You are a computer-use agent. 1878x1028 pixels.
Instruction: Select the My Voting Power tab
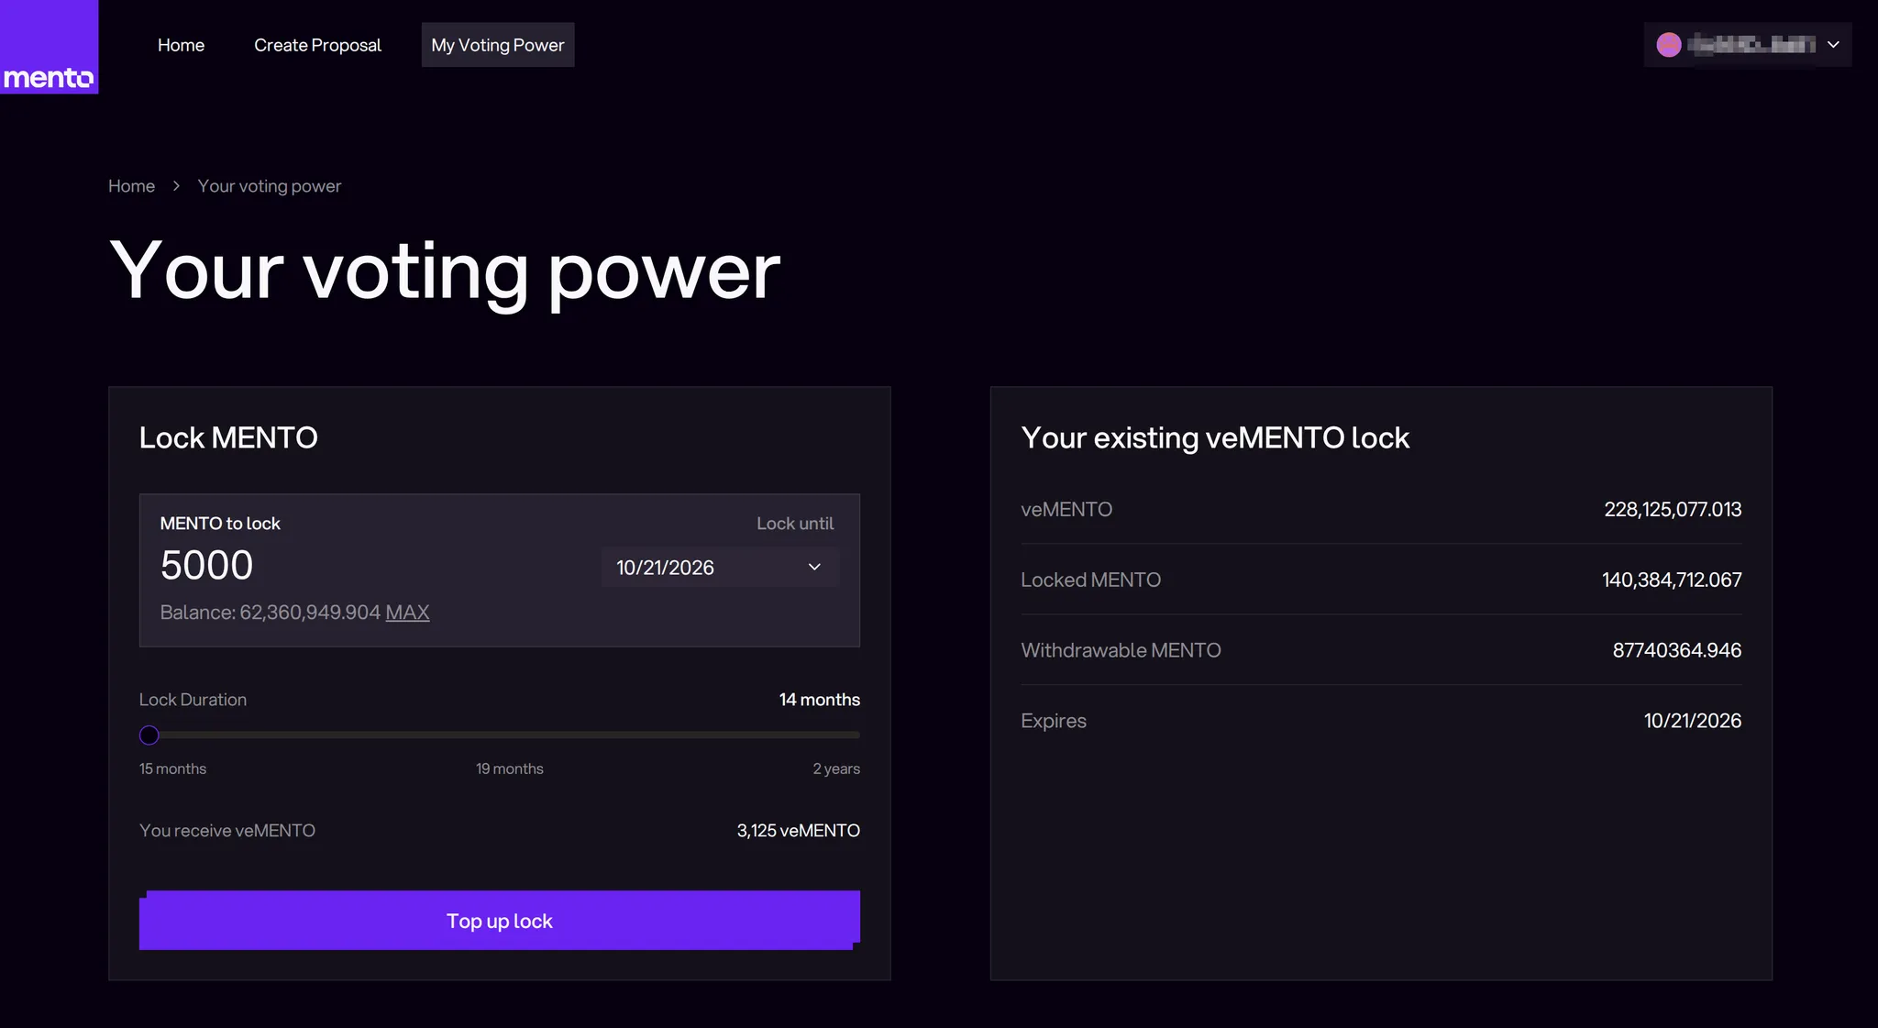click(x=497, y=45)
